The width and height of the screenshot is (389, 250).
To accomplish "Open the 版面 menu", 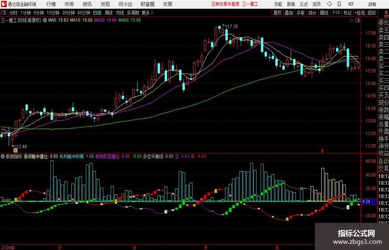I will [291, 4].
